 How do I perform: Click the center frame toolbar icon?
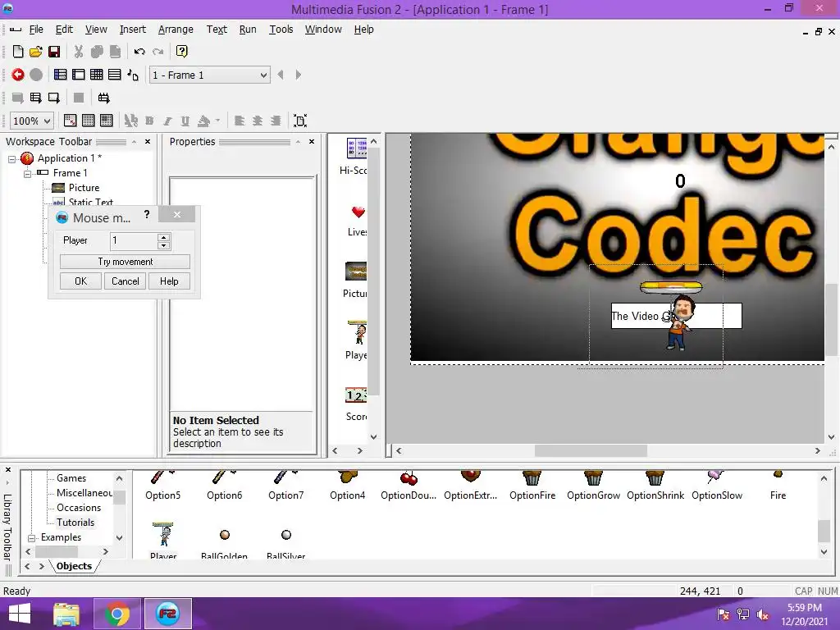click(x=300, y=121)
